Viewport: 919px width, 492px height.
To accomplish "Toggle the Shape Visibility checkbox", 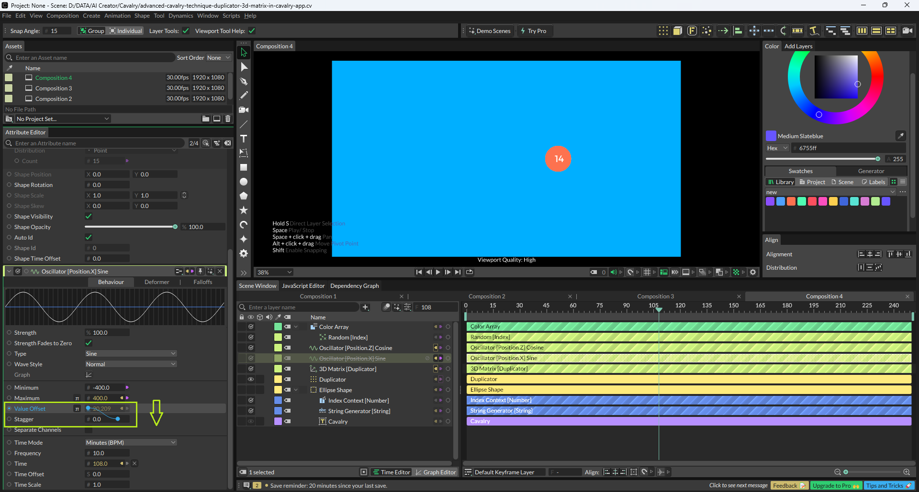I will (x=89, y=217).
